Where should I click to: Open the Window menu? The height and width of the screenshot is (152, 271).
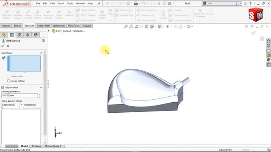click(80, 3)
